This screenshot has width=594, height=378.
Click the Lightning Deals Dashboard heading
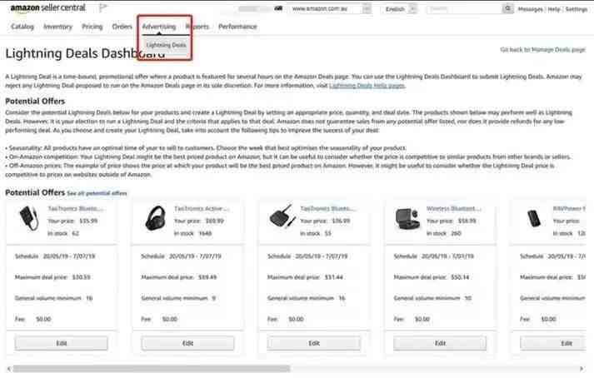click(86, 53)
